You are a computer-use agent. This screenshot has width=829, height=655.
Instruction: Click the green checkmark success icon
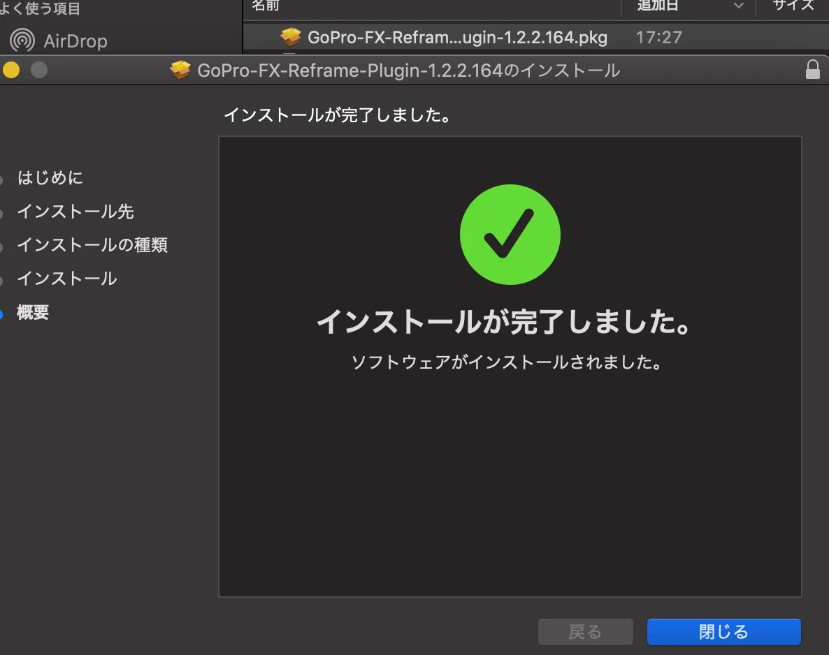tap(510, 235)
